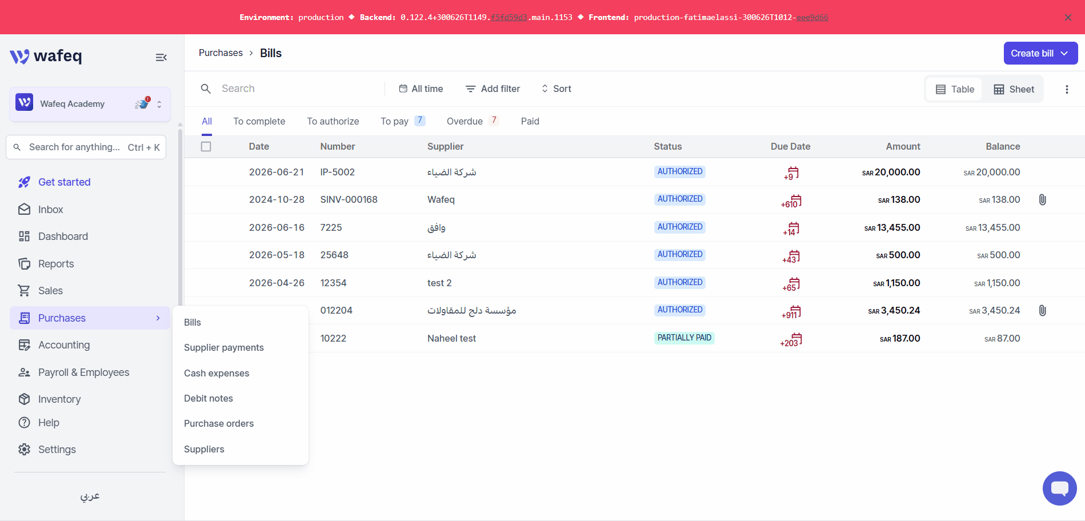Click due date icon for bill 7225
The width and height of the screenshot is (1085, 521).
click(791, 229)
